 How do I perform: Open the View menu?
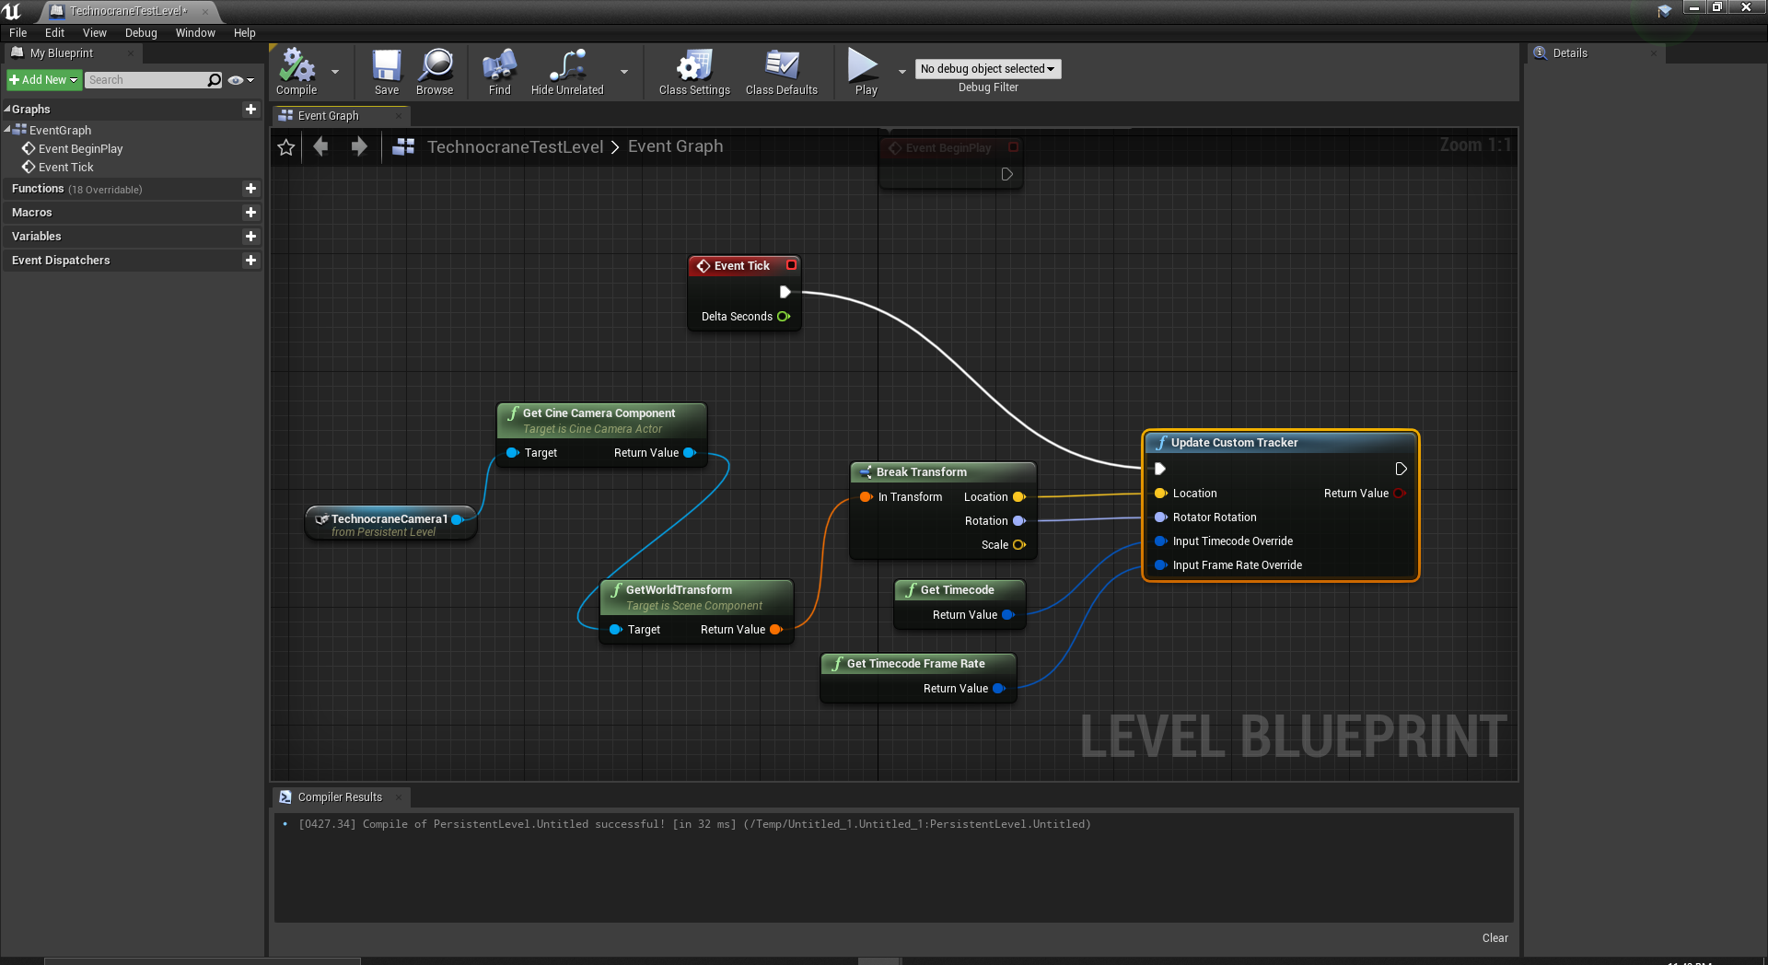(95, 32)
